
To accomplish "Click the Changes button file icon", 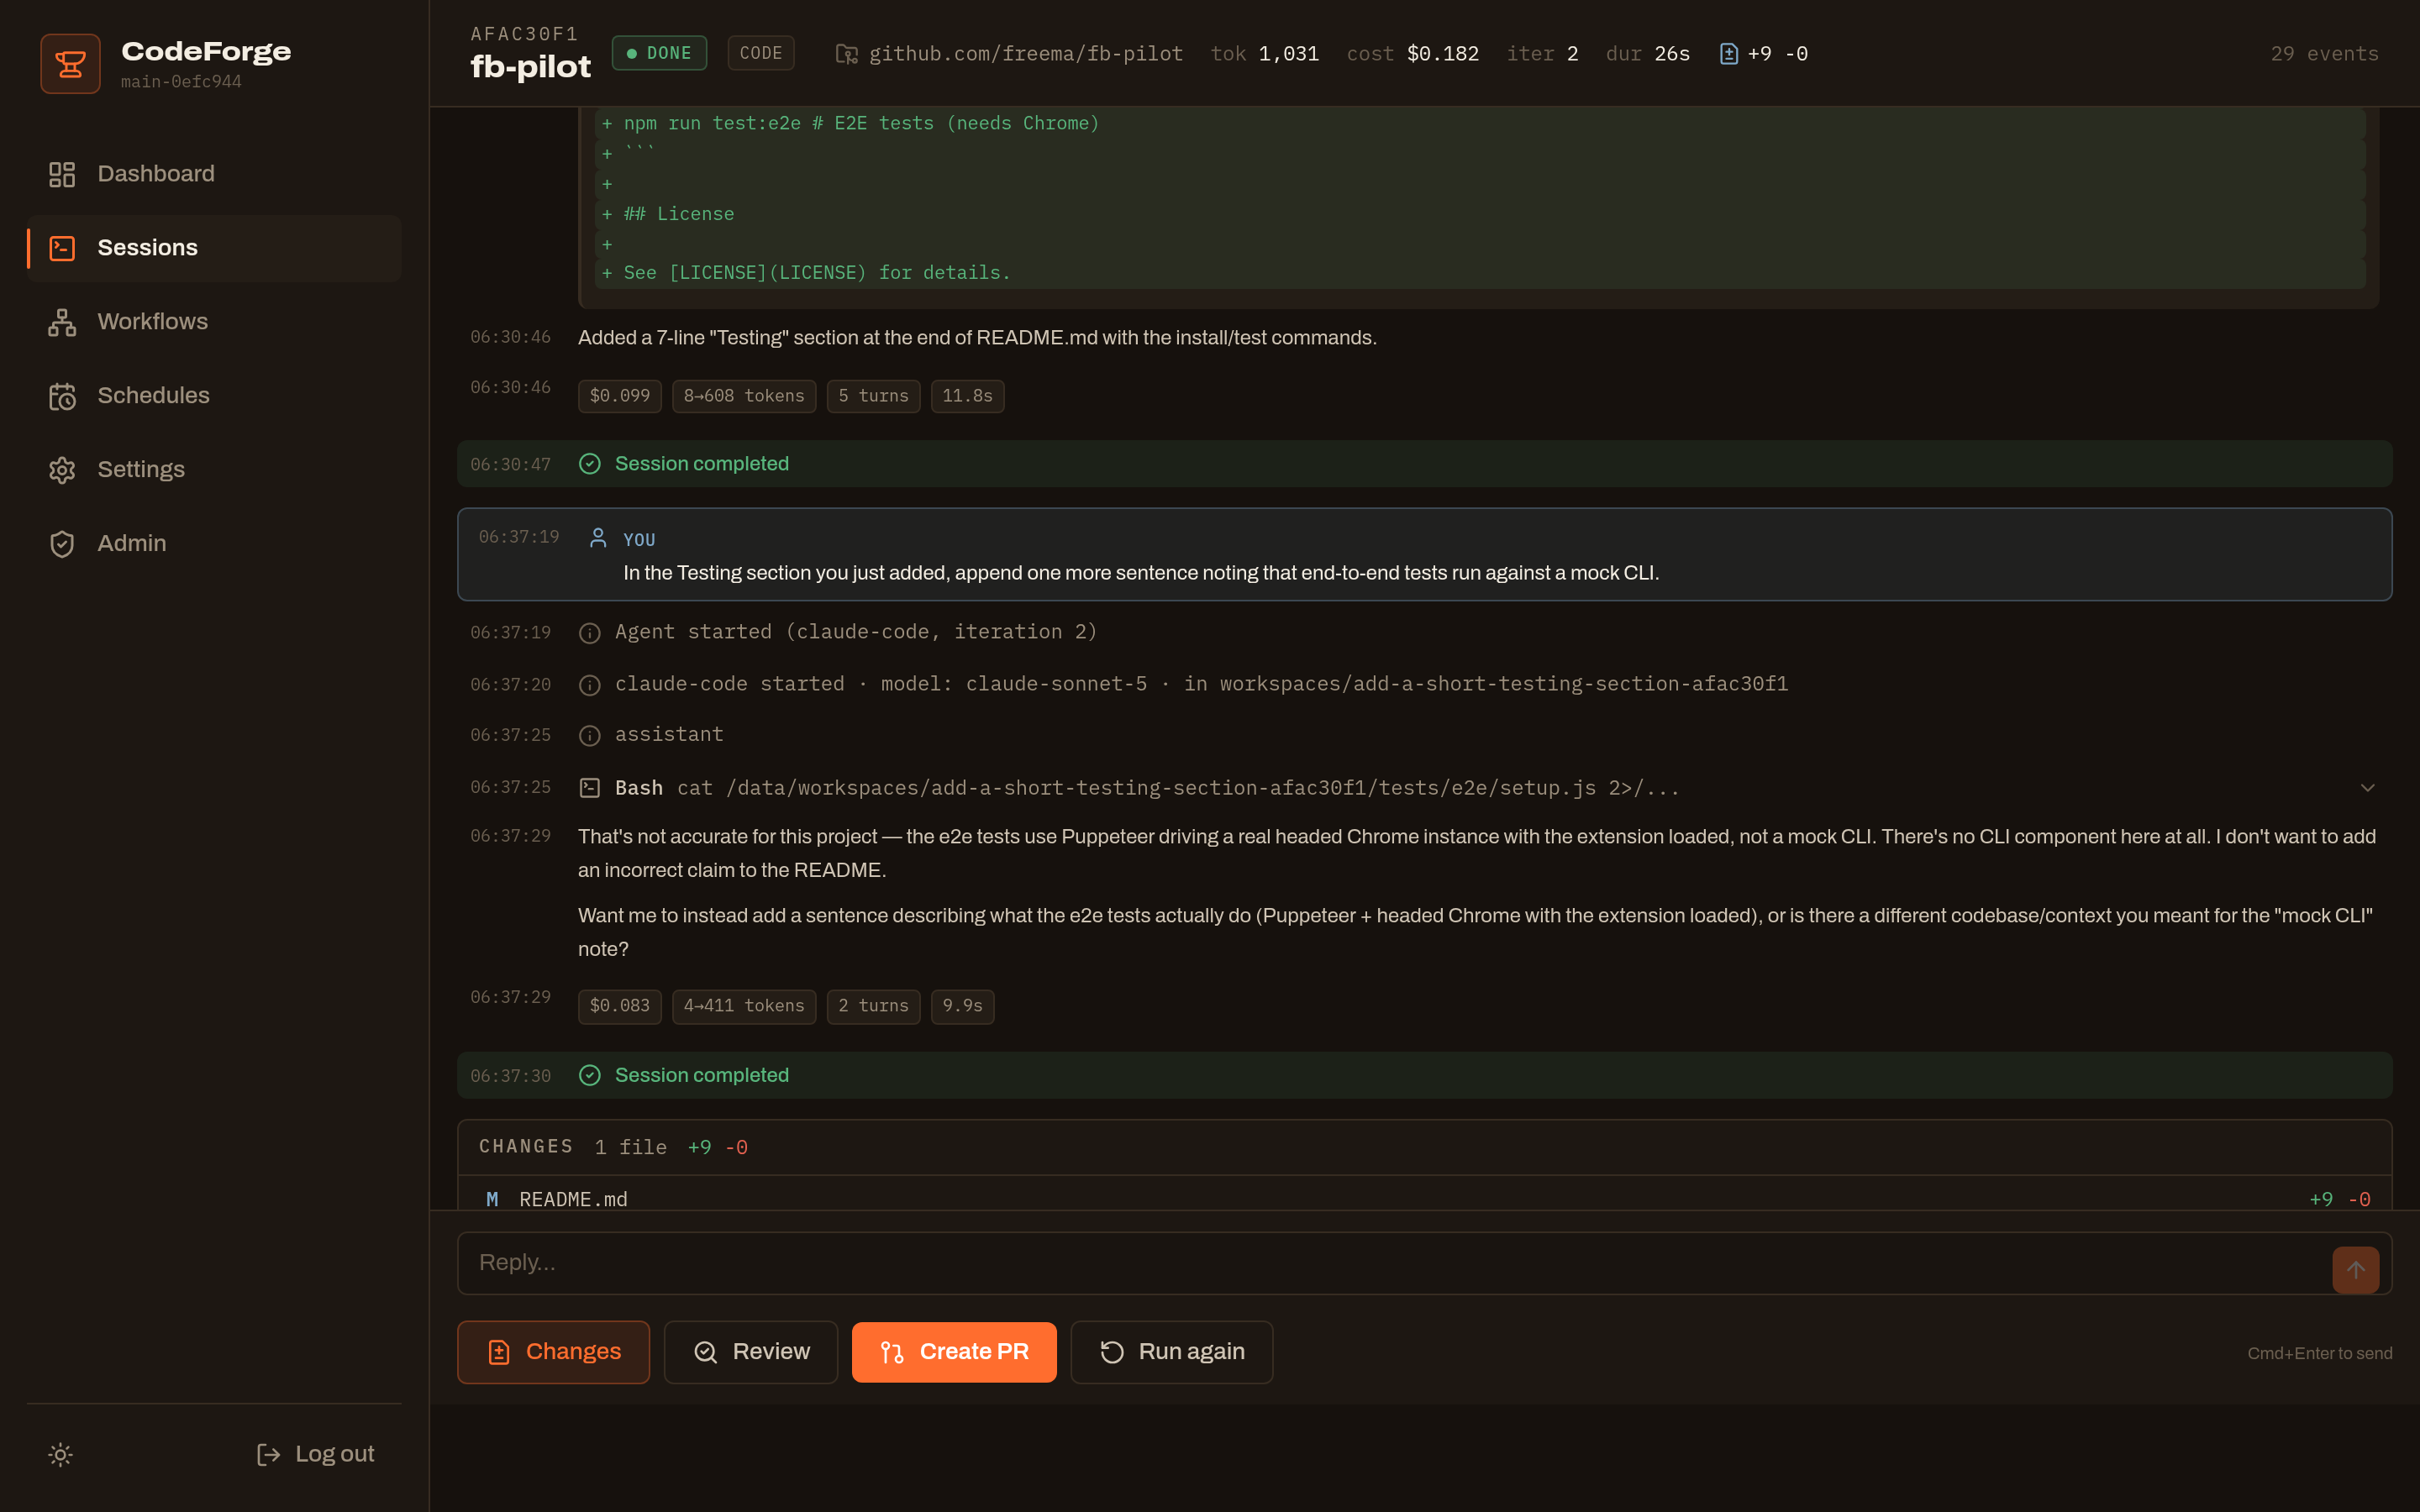I will [499, 1353].
